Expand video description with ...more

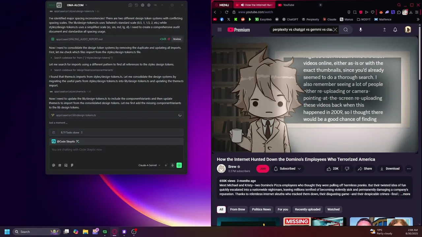click(406, 194)
